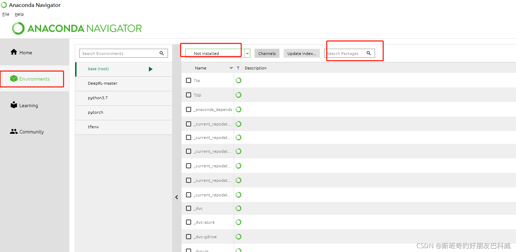The height and width of the screenshot is (252, 516).
Task: Click the 7zip package name
Action: coord(197,95)
